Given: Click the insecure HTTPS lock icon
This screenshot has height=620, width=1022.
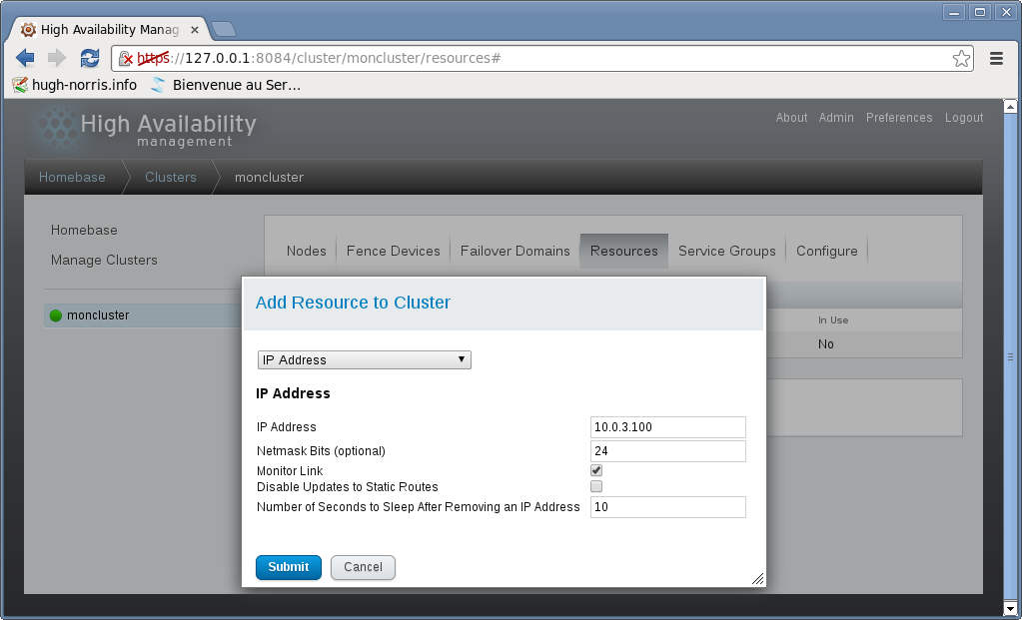Looking at the screenshot, I should tap(126, 58).
